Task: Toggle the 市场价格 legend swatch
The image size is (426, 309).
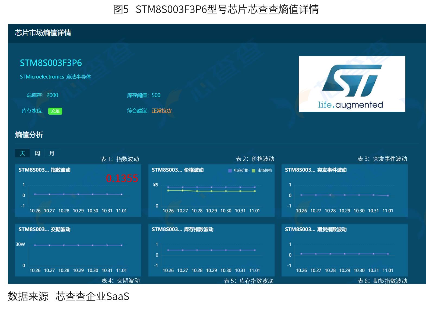Action: pos(254,170)
